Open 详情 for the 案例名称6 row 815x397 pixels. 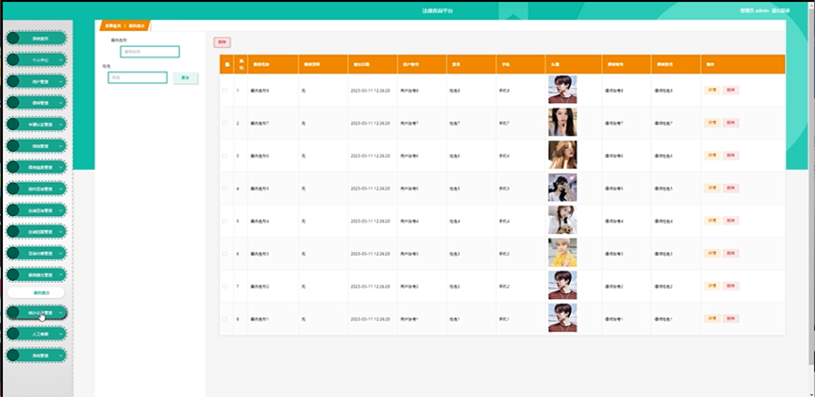click(x=712, y=155)
